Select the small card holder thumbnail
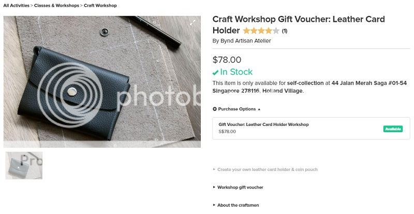This screenshot has height=214, width=414. [x=24, y=166]
